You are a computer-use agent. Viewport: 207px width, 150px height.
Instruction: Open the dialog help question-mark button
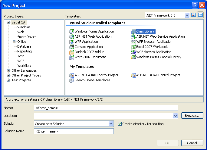[x=195, y=5]
